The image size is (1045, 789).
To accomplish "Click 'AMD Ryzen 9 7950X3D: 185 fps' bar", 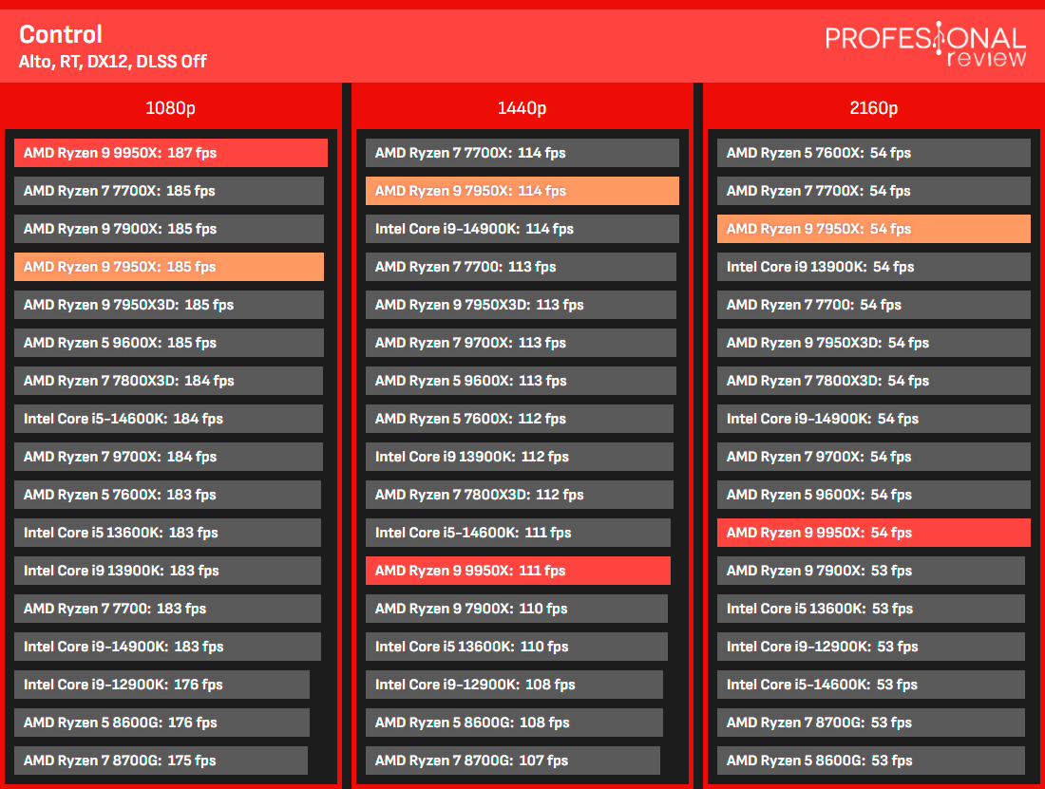I will pos(168,304).
